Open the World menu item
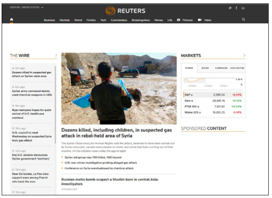The width and height of the screenshot is (272, 198). point(78,20)
